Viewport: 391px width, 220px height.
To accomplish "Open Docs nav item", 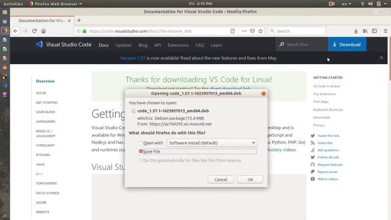I will 103,45.
